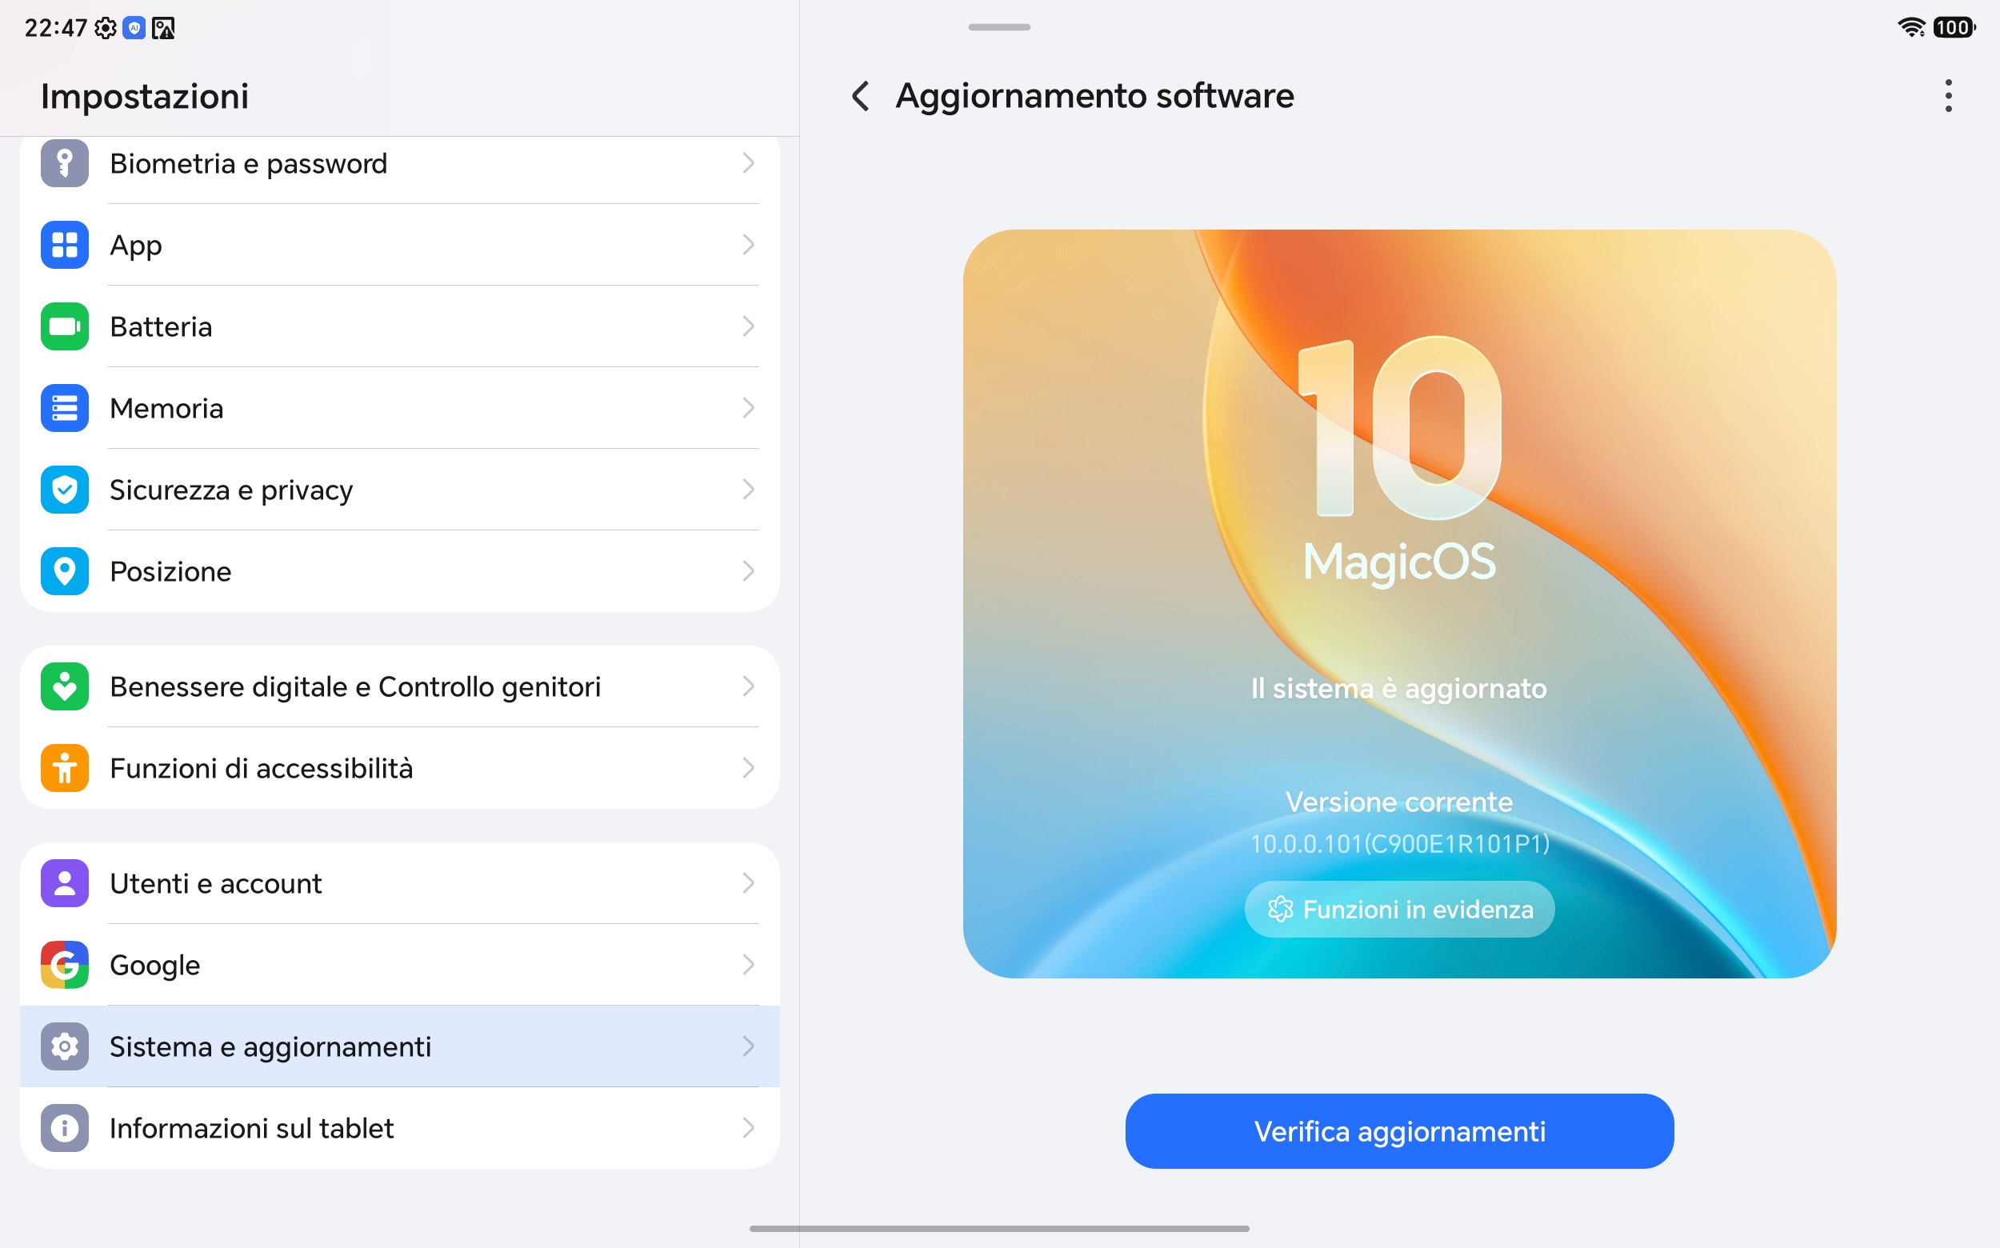Tap the Impostazioni heading
This screenshot has width=2000, height=1248.
click(x=145, y=97)
